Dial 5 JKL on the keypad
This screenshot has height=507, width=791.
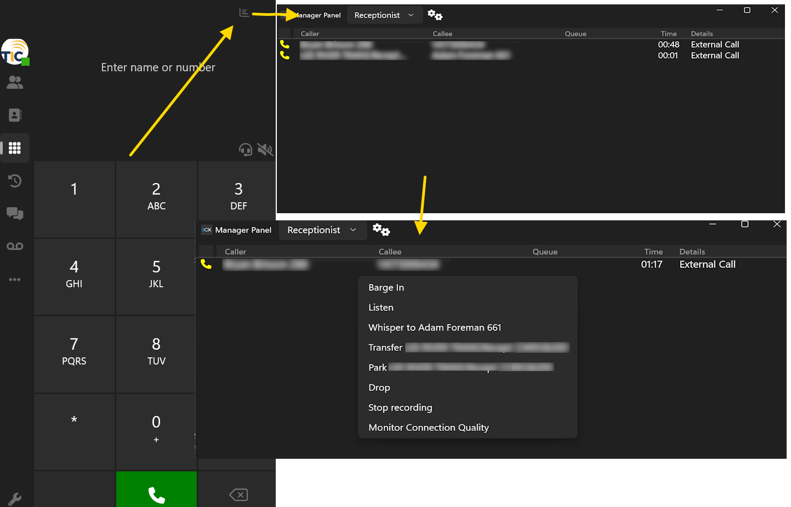156,277
